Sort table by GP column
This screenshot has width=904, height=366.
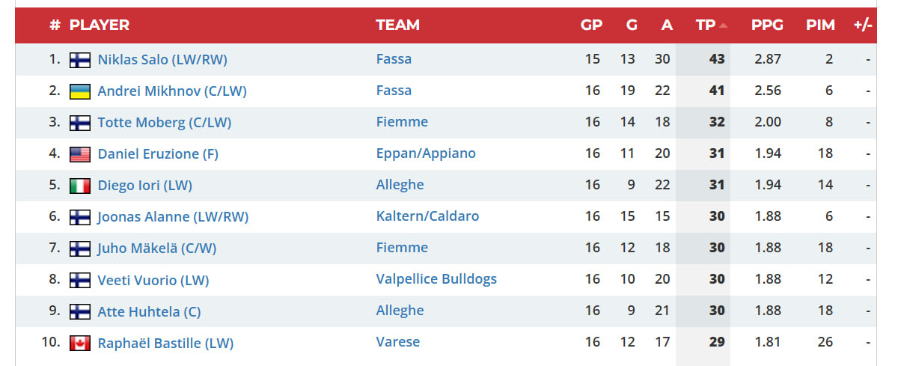(x=591, y=25)
